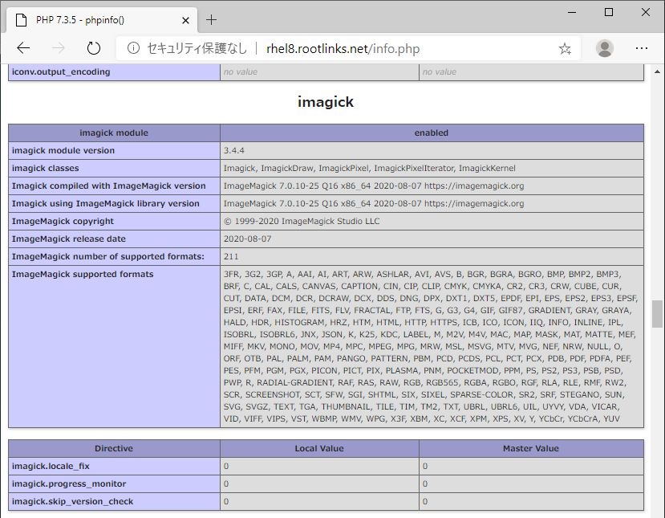Click the 'imagick classes' row label
The height and width of the screenshot is (518, 665).
(x=46, y=168)
